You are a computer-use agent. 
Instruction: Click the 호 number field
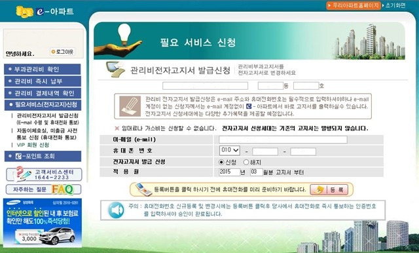[x=306, y=86]
